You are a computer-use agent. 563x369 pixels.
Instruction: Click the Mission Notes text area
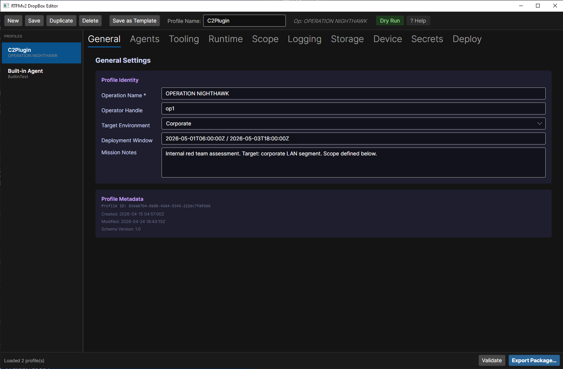353,163
